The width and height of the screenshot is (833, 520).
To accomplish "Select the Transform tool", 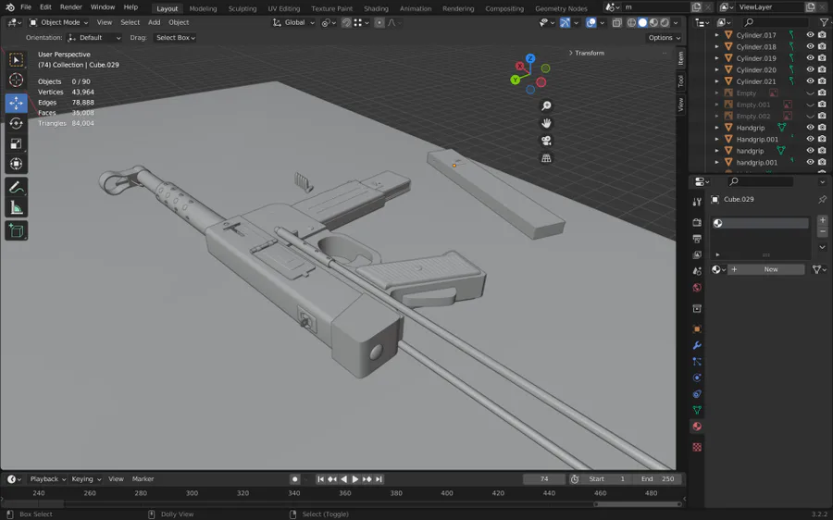I will (16, 164).
